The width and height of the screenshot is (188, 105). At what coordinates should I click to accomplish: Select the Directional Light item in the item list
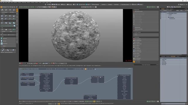[172, 19]
